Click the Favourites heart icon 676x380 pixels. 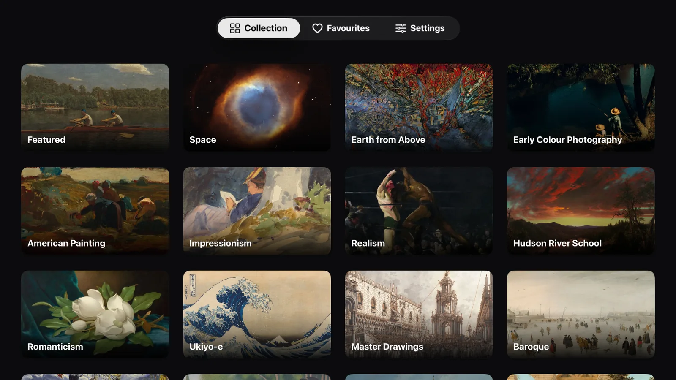click(x=317, y=28)
